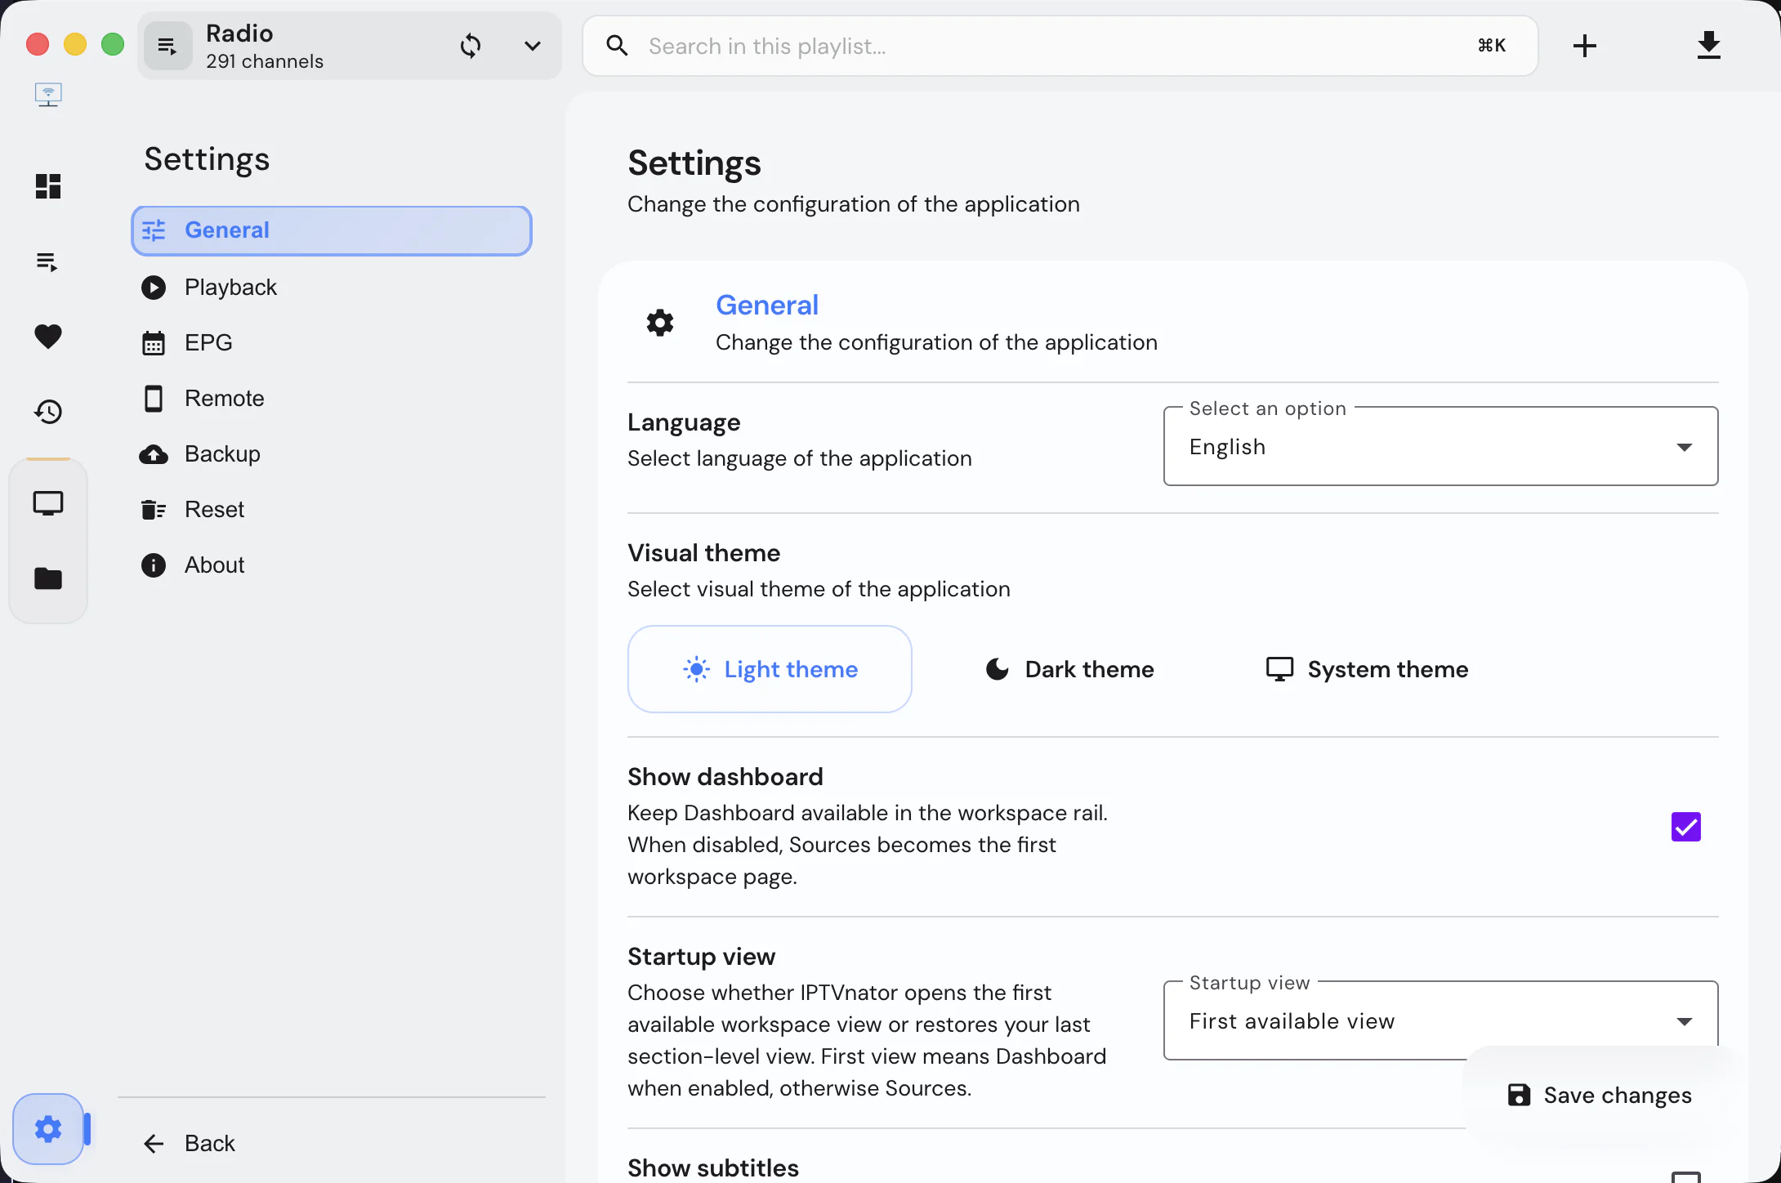Choose System theme
This screenshot has width=1781, height=1183.
pyautogui.click(x=1368, y=669)
